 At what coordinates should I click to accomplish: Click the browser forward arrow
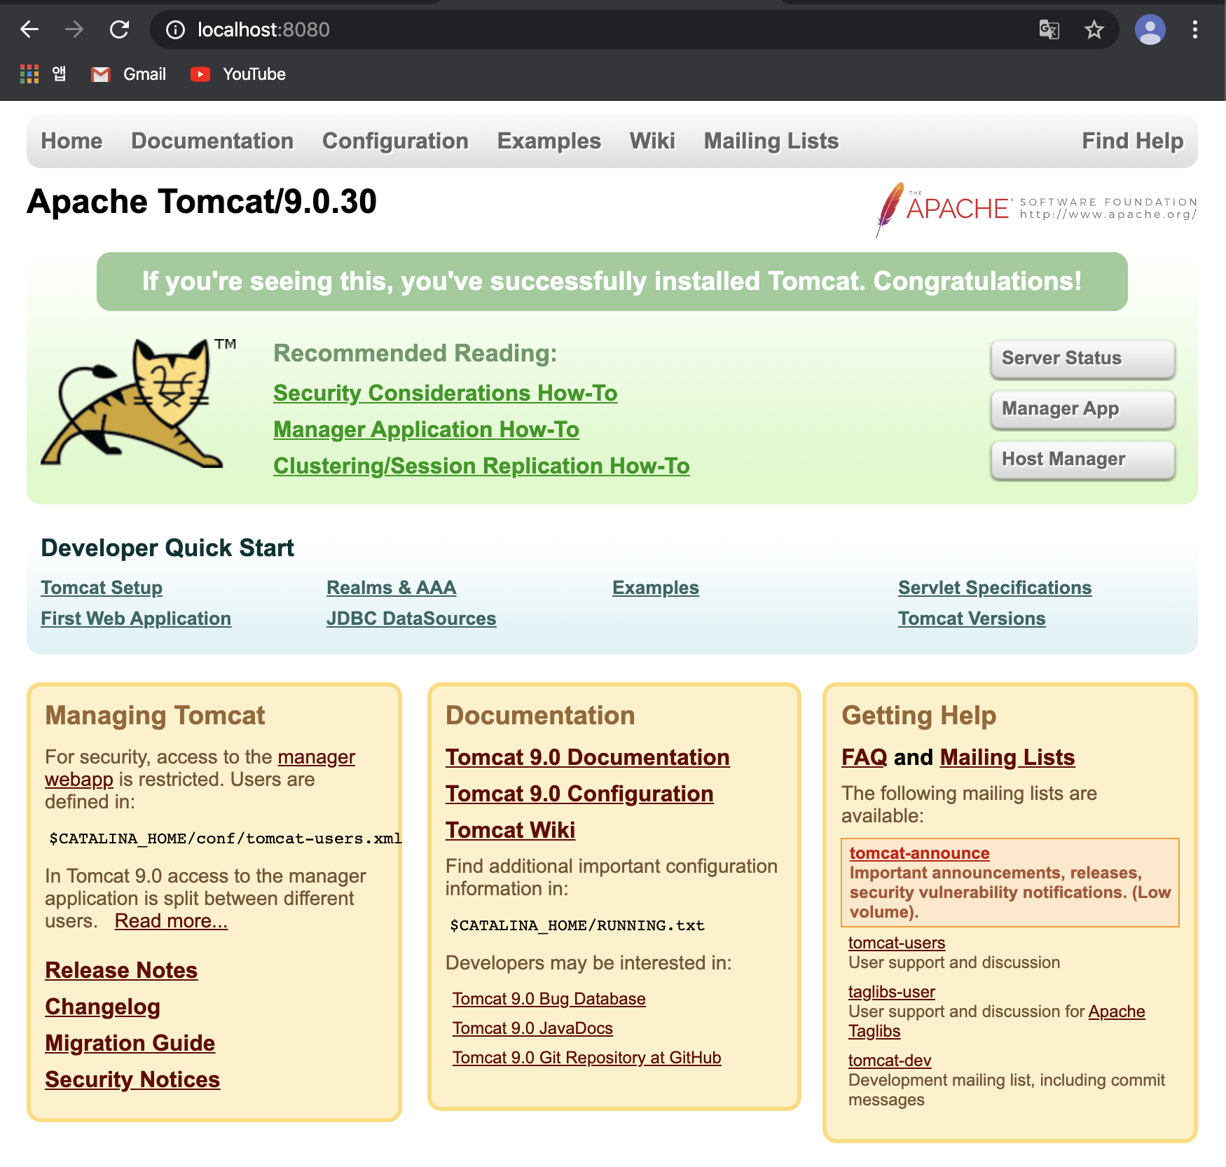74,29
